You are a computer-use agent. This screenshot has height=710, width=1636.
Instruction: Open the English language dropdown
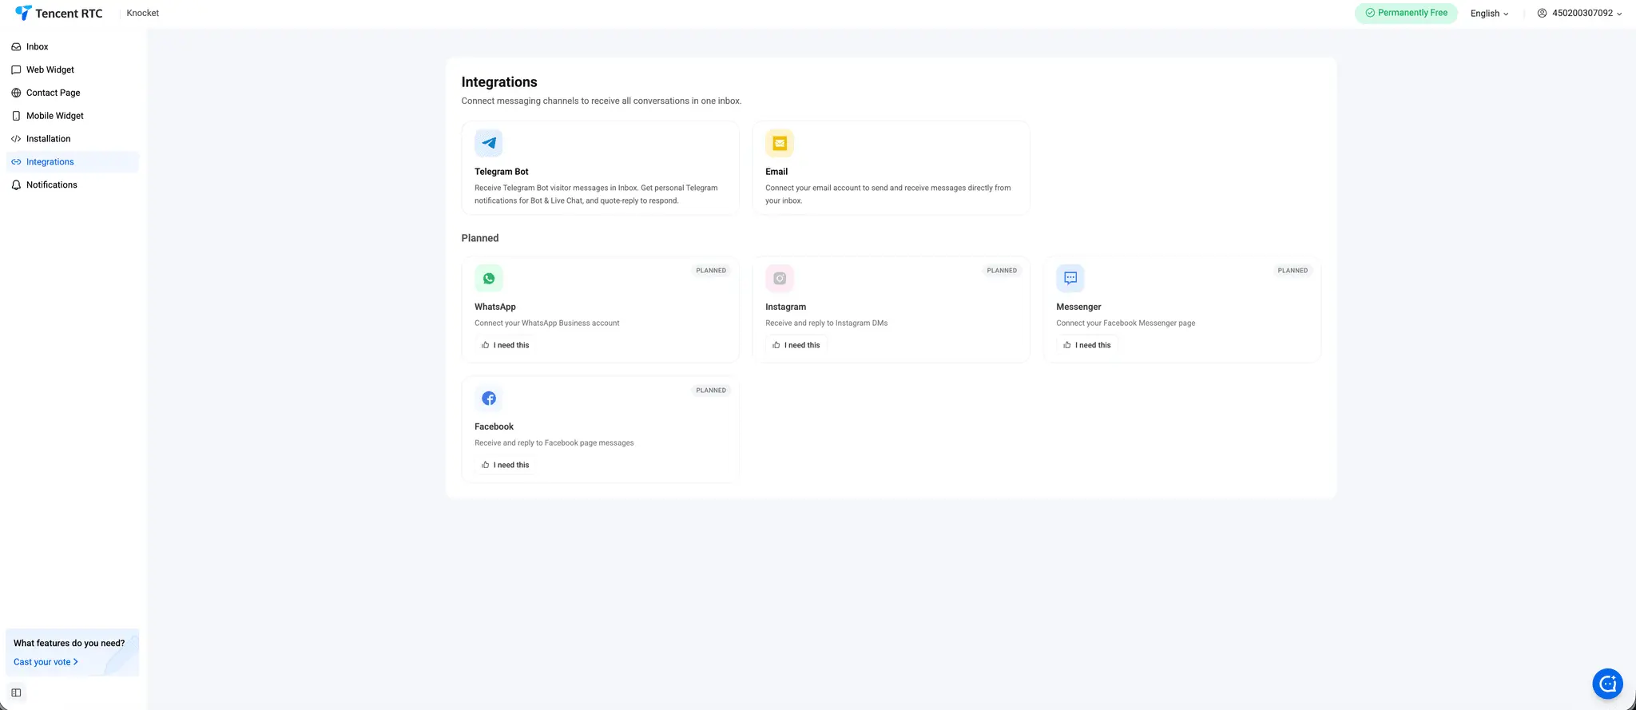tap(1489, 13)
